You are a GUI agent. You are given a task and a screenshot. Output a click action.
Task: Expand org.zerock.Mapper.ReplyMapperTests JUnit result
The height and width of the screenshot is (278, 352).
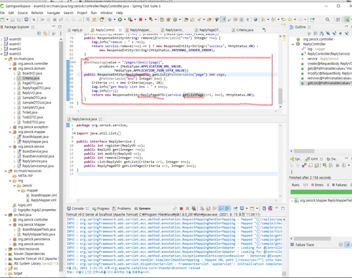[292, 201]
